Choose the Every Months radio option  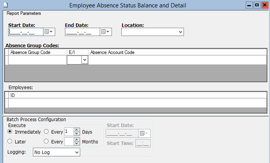point(47,142)
